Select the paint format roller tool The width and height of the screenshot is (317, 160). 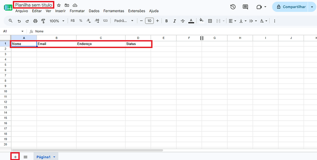[43, 21]
